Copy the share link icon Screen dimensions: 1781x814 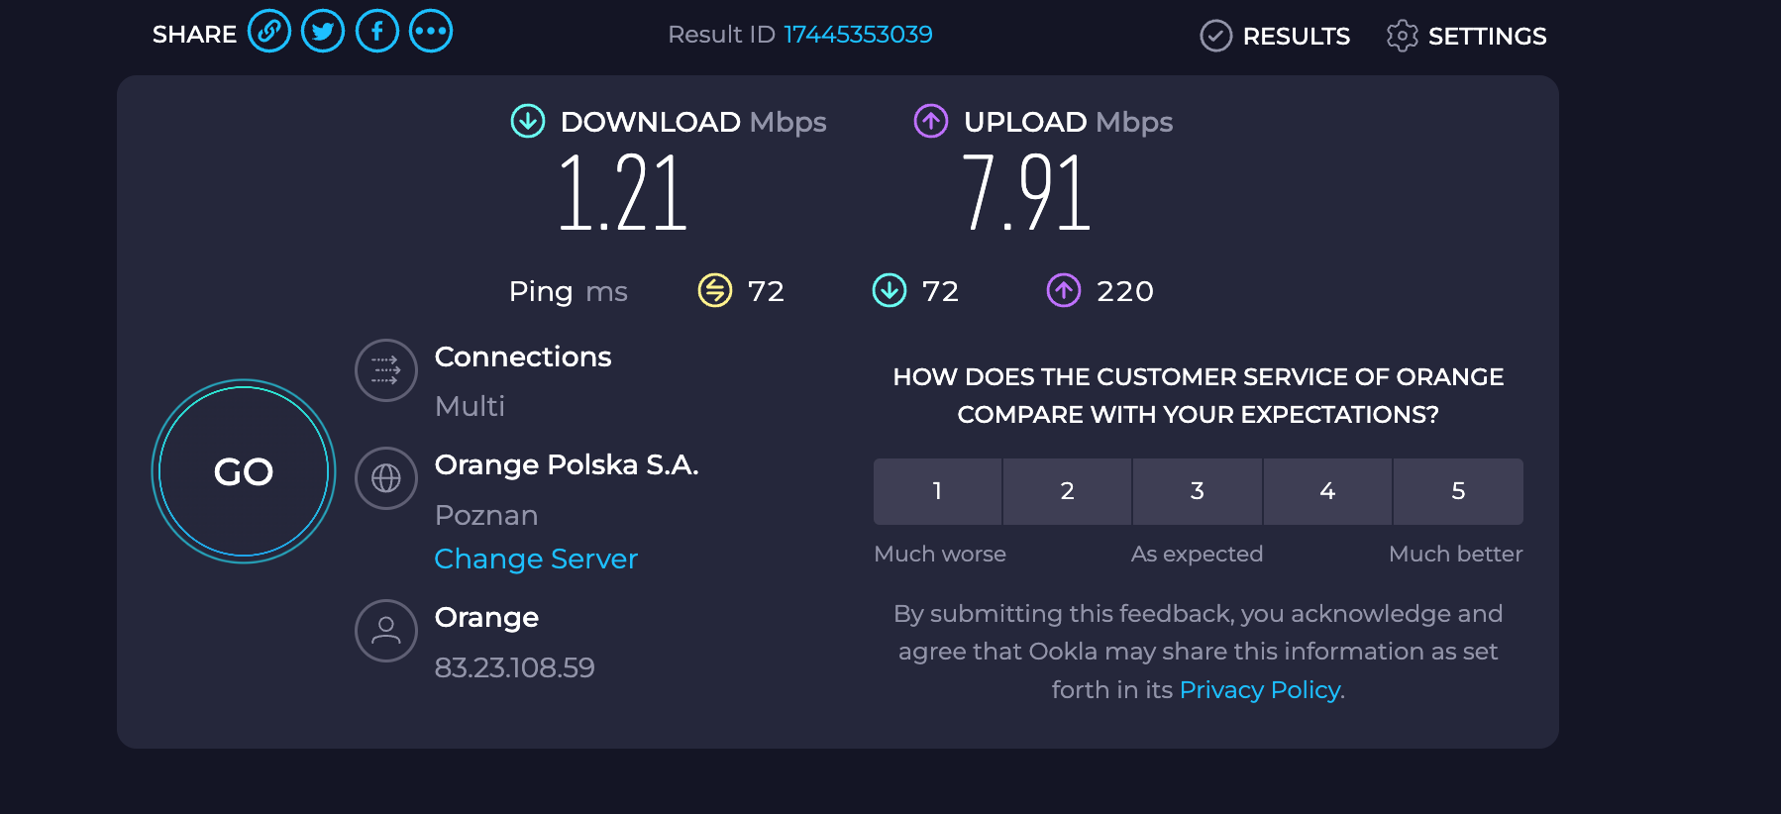(269, 32)
